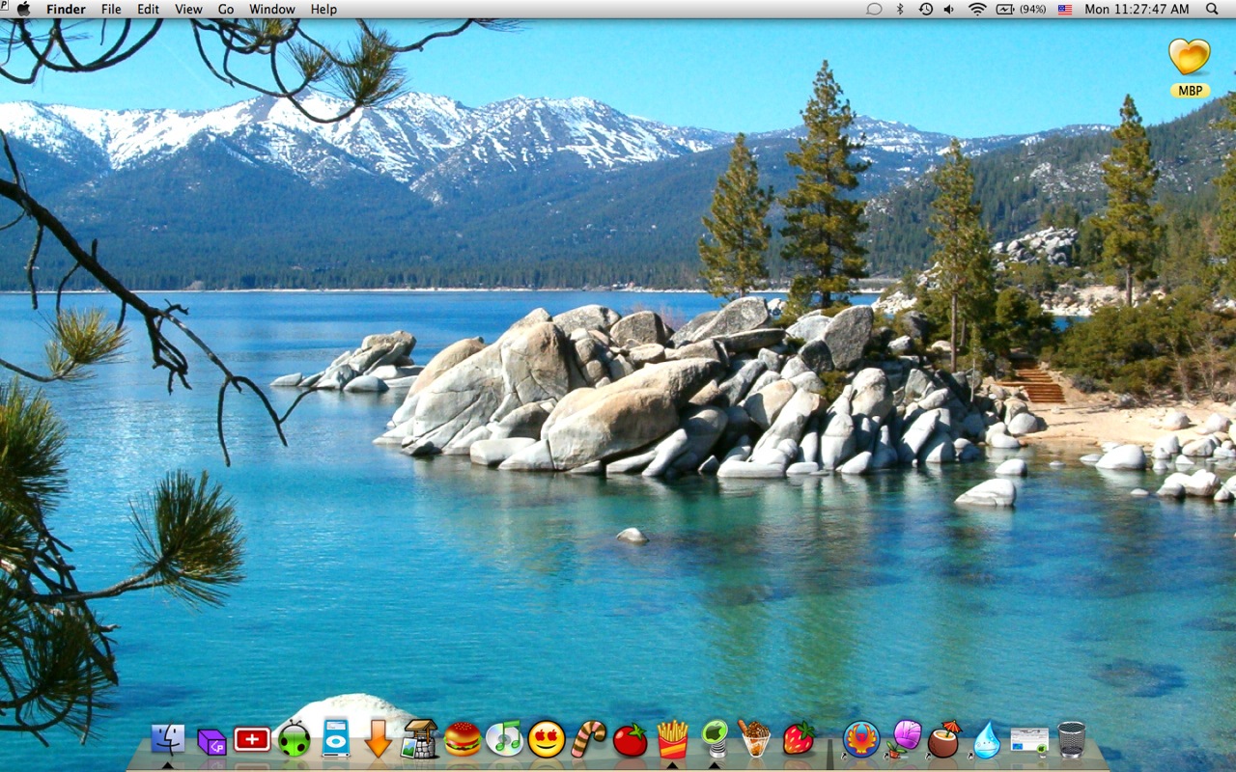Adjust volume via the speaker menu bar icon
Screen dimensions: 1236x772
(948, 9)
